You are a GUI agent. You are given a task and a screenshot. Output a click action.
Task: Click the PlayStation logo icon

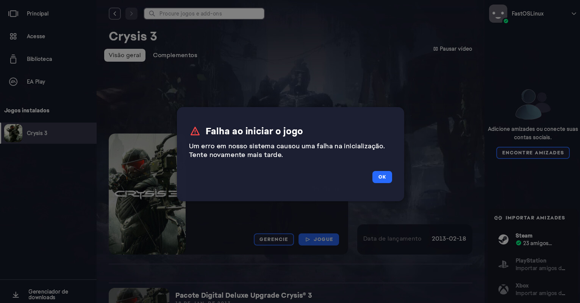click(503, 264)
